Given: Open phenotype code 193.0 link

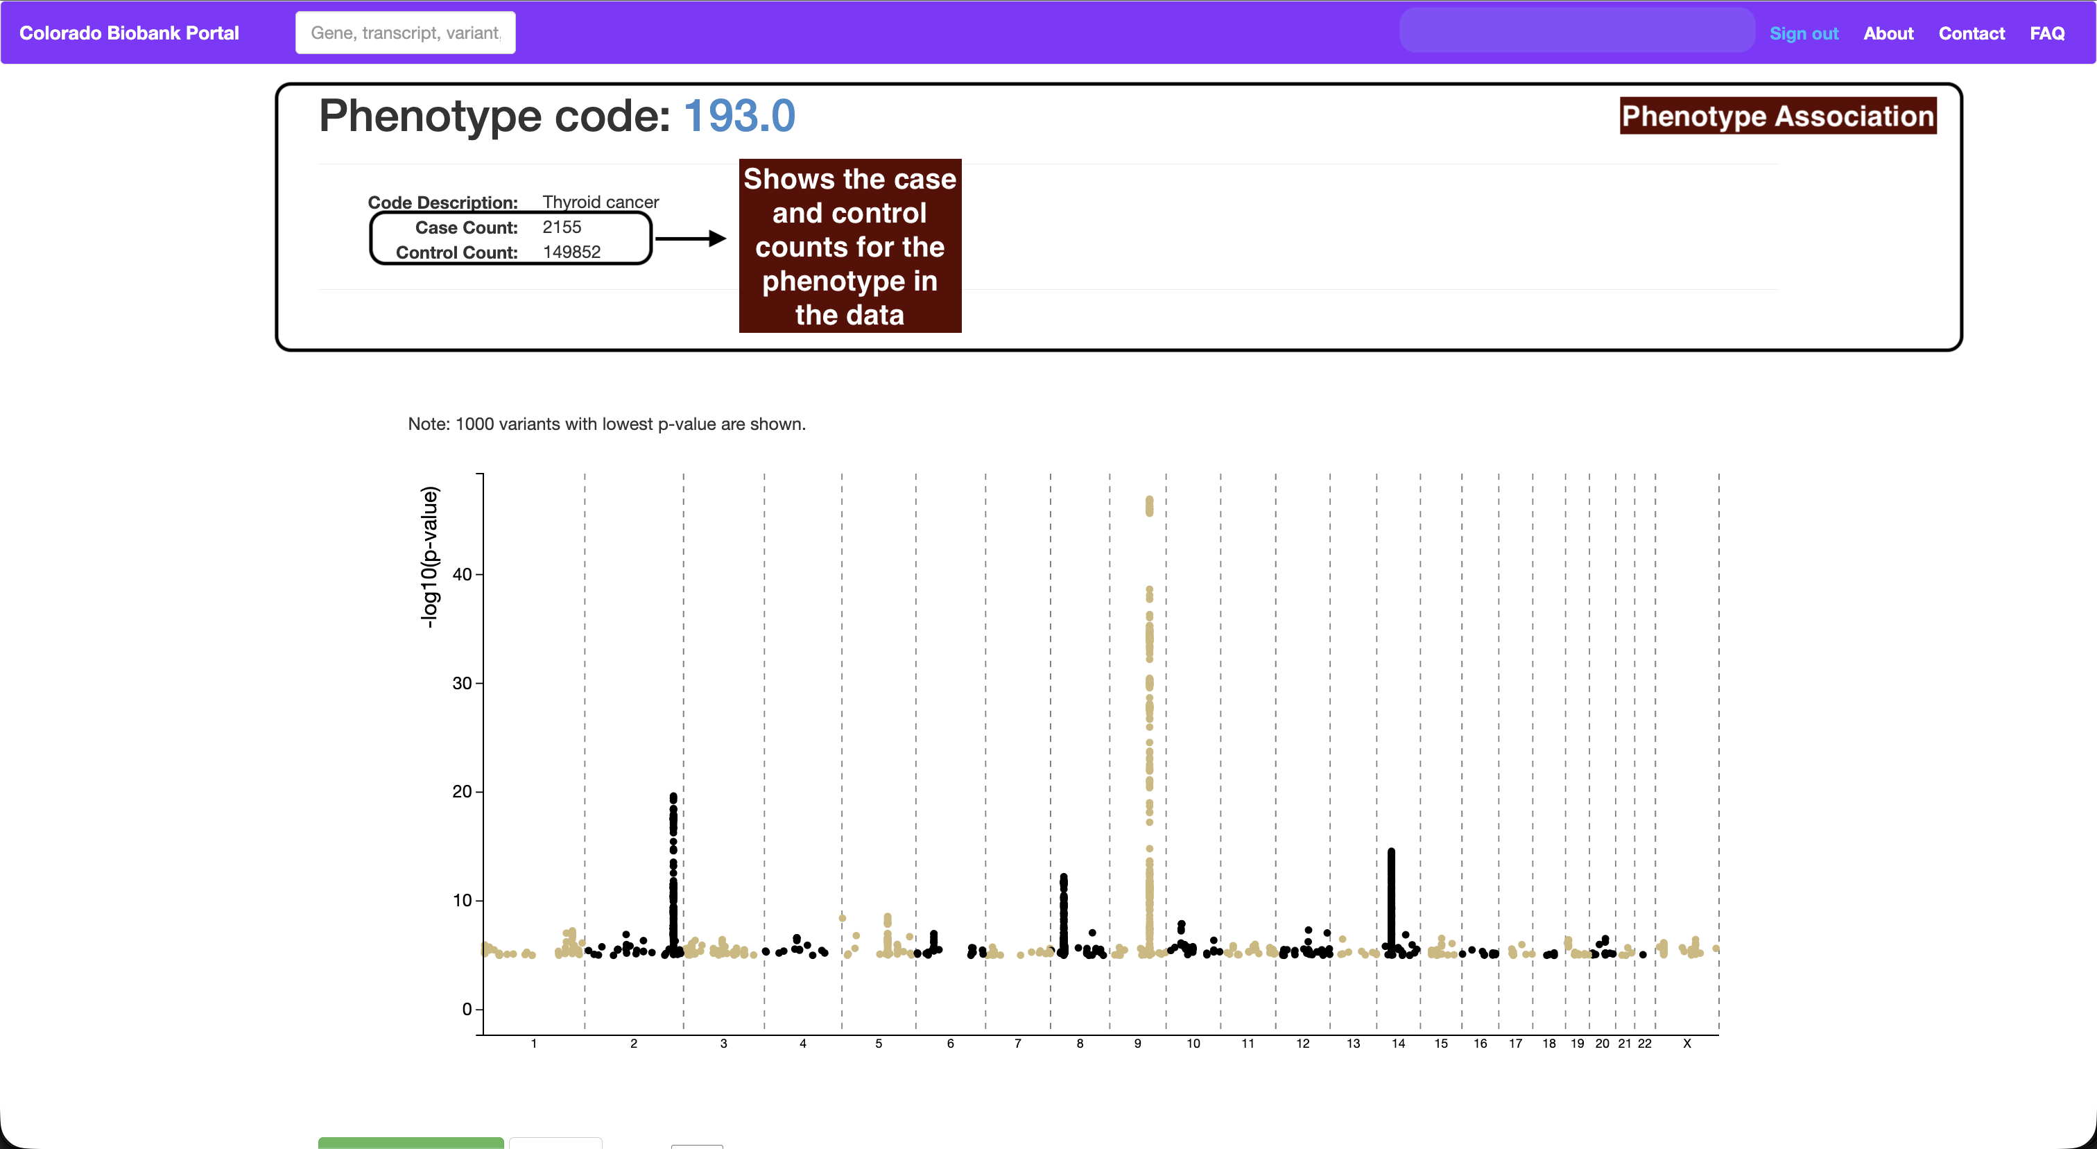Looking at the screenshot, I should (x=739, y=116).
